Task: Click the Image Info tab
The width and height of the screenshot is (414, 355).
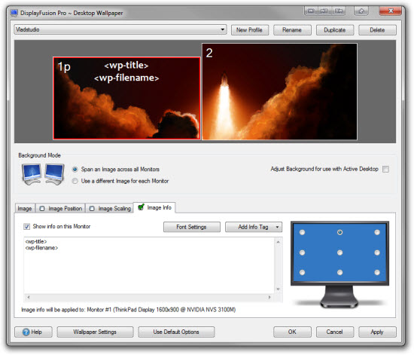Action: click(155, 207)
